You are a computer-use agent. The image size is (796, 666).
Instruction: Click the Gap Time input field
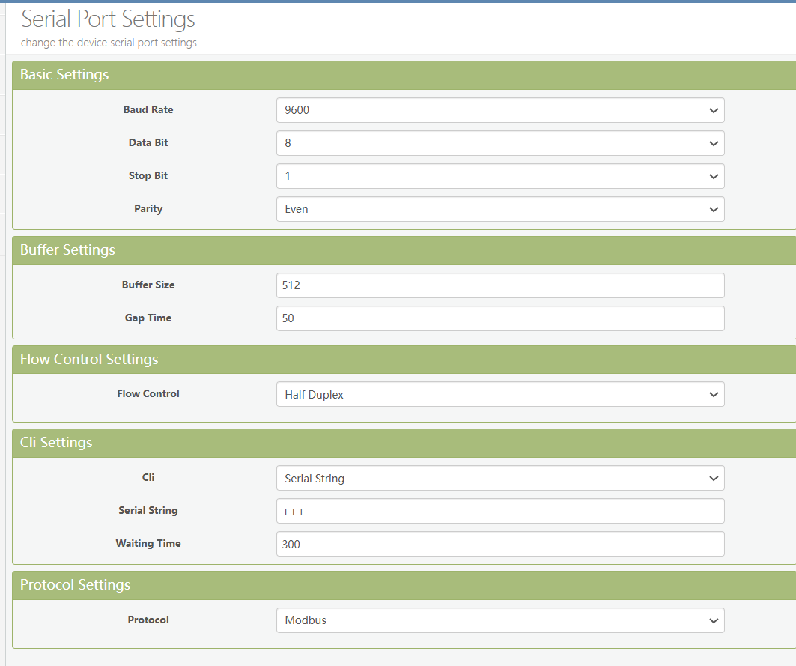point(500,318)
